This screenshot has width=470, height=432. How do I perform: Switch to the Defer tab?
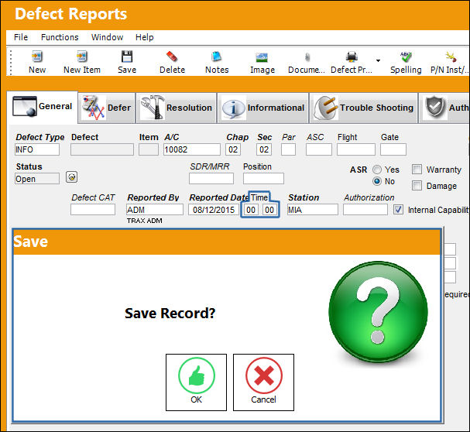coord(107,108)
